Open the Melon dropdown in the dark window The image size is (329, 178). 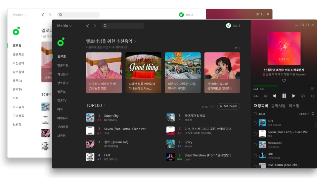(x=64, y=26)
